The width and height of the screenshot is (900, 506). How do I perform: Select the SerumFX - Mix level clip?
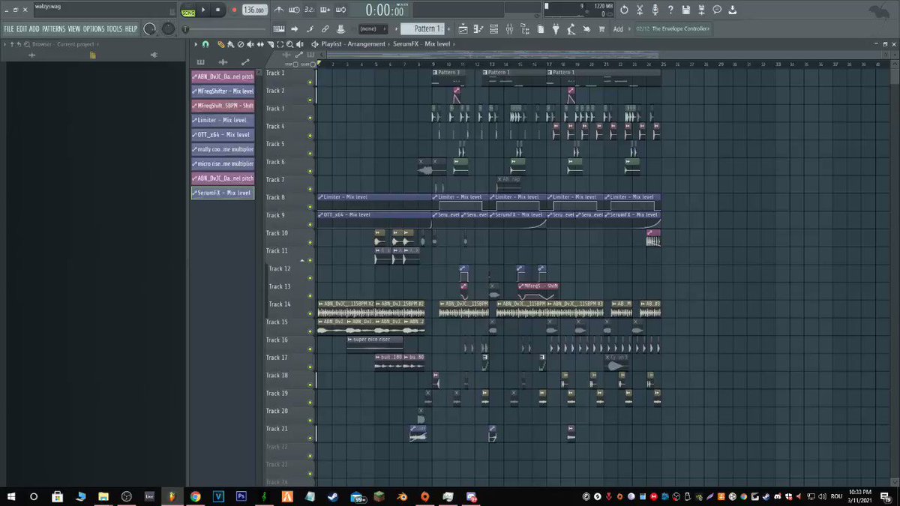pos(223,193)
